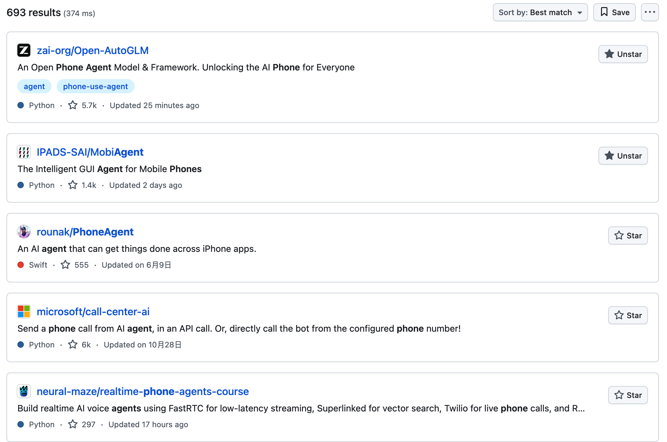
Task: Open the Sort by Best match dropdown
Action: [540, 13]
